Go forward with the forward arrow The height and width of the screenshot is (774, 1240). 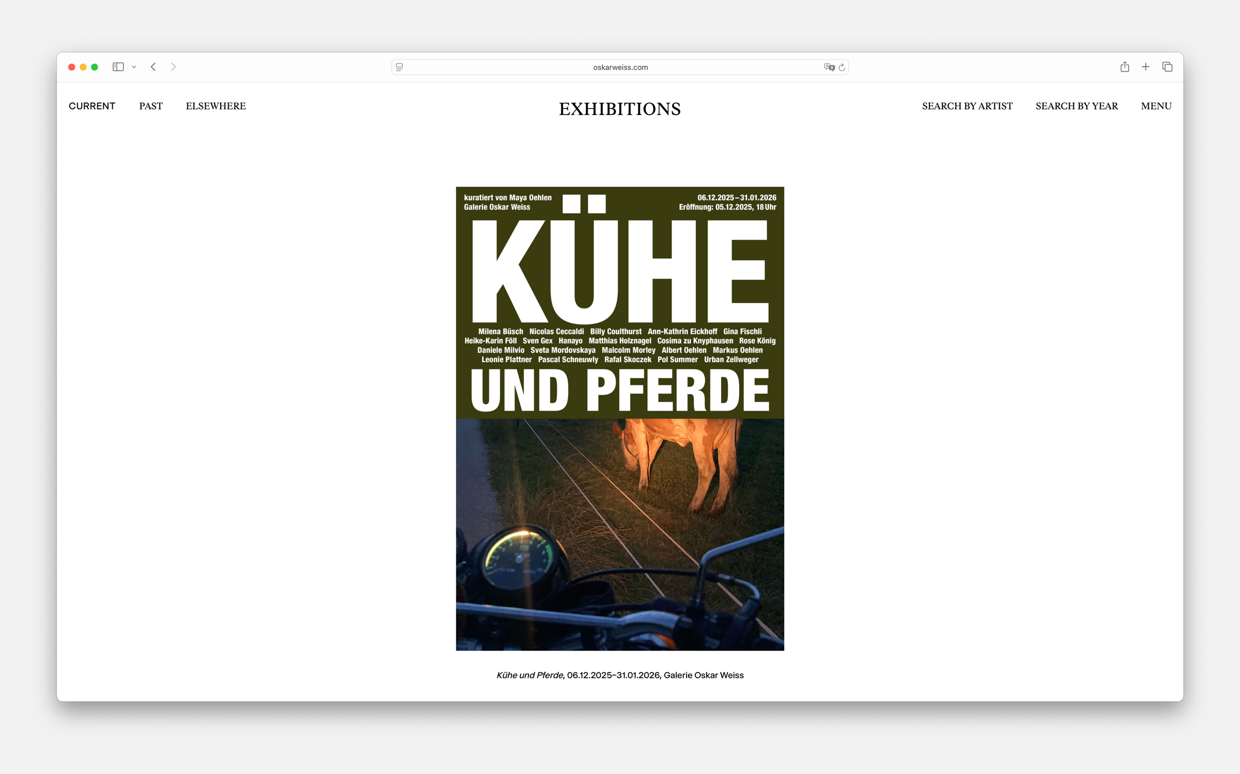point(173,67)
